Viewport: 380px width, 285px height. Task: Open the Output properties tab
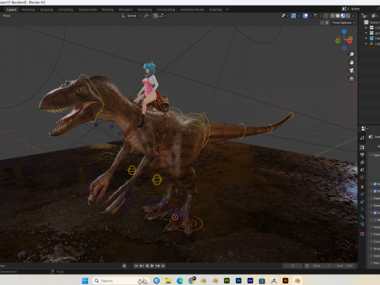click(x=363, y=154)
